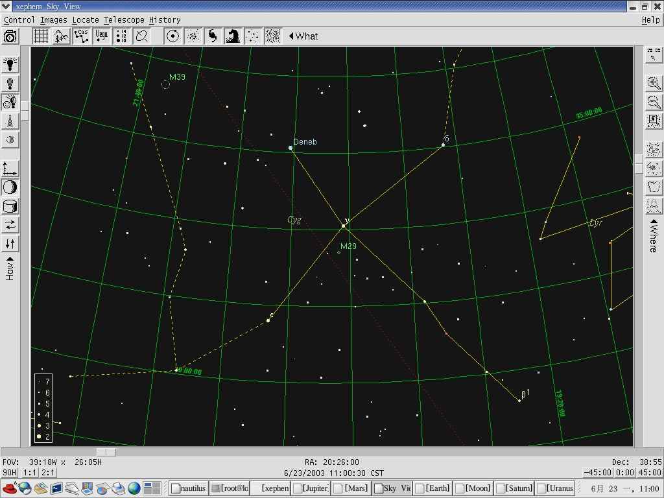Toggle solar system objects icon

click(172, 36)
